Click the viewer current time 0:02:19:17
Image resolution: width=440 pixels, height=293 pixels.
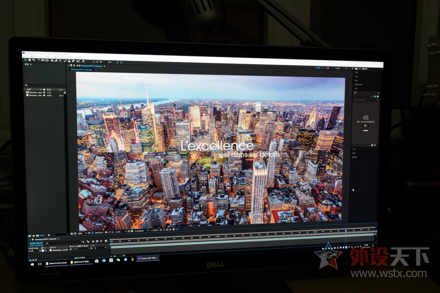click(99, 233)
